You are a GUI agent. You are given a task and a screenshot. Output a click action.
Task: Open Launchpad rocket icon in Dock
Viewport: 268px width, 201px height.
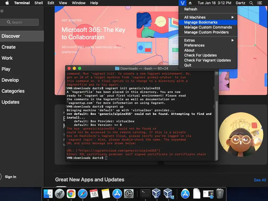point(59,194)
